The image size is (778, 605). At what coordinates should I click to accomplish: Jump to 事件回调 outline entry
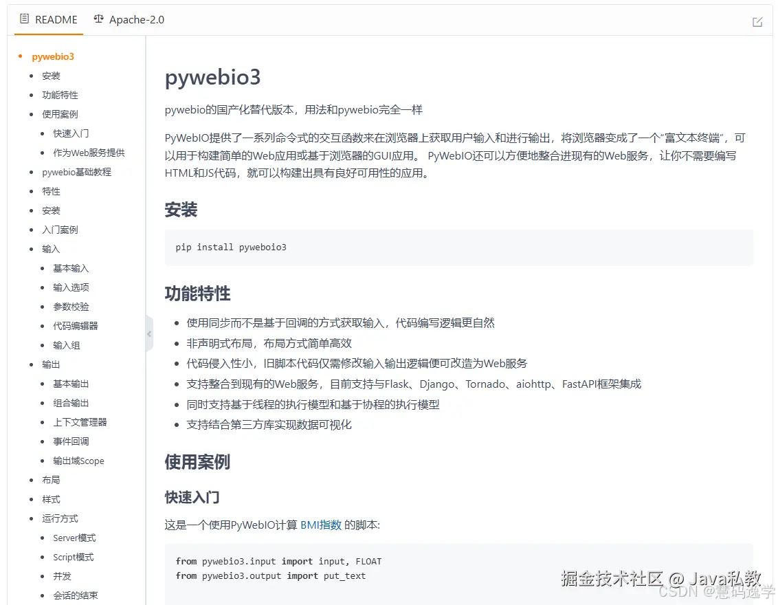(71, 441)
